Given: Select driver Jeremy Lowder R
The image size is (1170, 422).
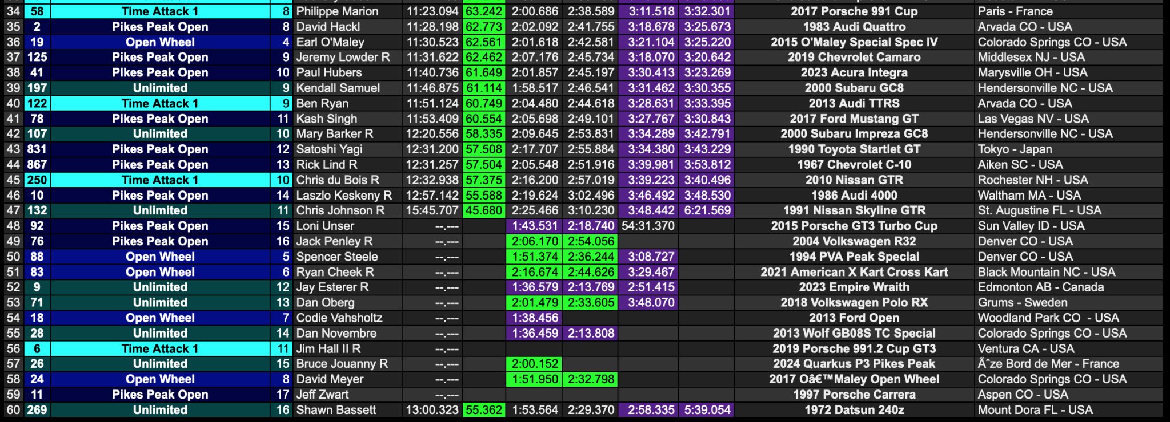Looking at the screenshot, I should click(343, 57).
